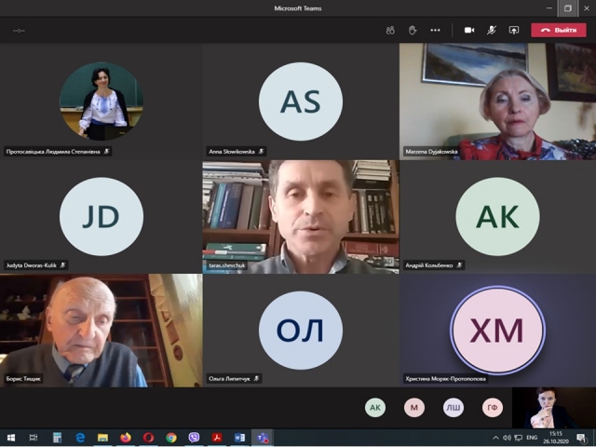
Task: Switch the ENG input language
Action: (532, 438)
